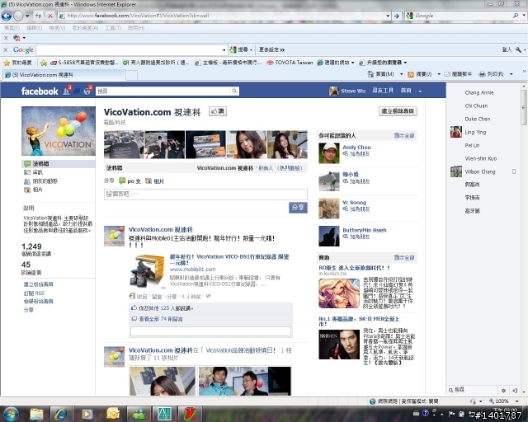Select Wall item in page sidebar
The image size is (528, 422).
(x=59, y=164)
